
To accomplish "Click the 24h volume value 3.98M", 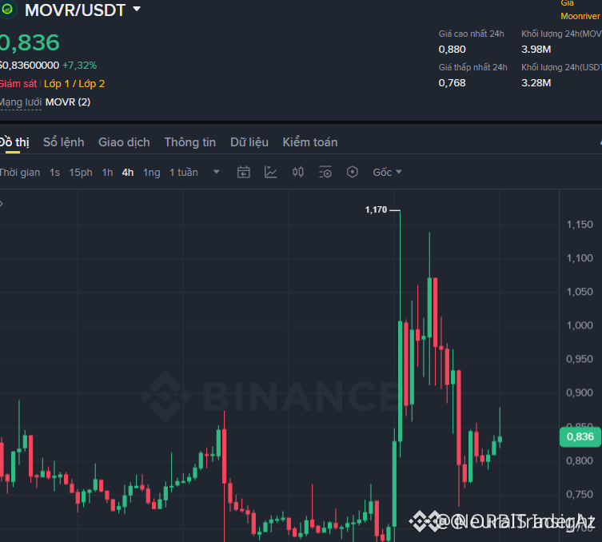I will [536, 50].
